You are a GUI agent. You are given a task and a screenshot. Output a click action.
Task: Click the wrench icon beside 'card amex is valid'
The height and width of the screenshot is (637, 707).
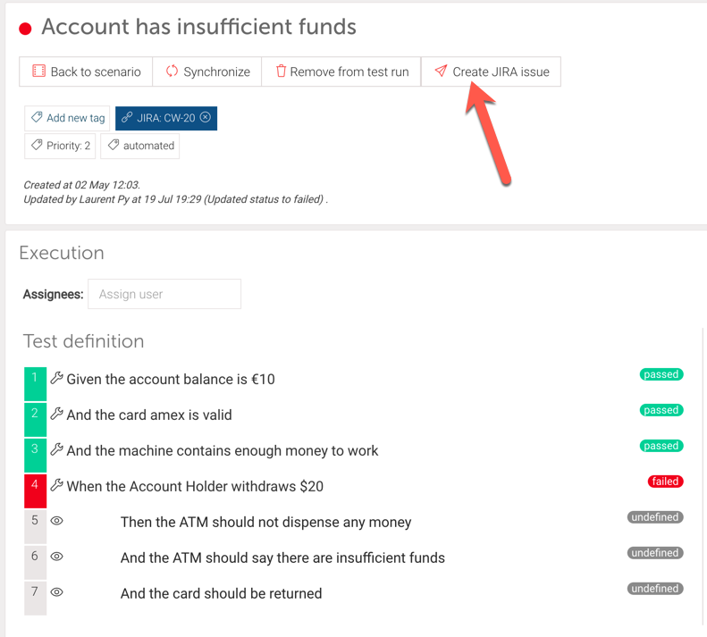point(56,414)
